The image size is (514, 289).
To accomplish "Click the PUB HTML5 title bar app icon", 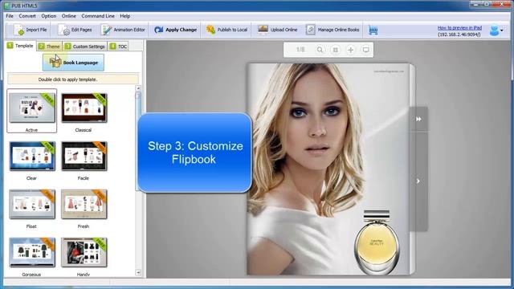I will coord(6,6).
